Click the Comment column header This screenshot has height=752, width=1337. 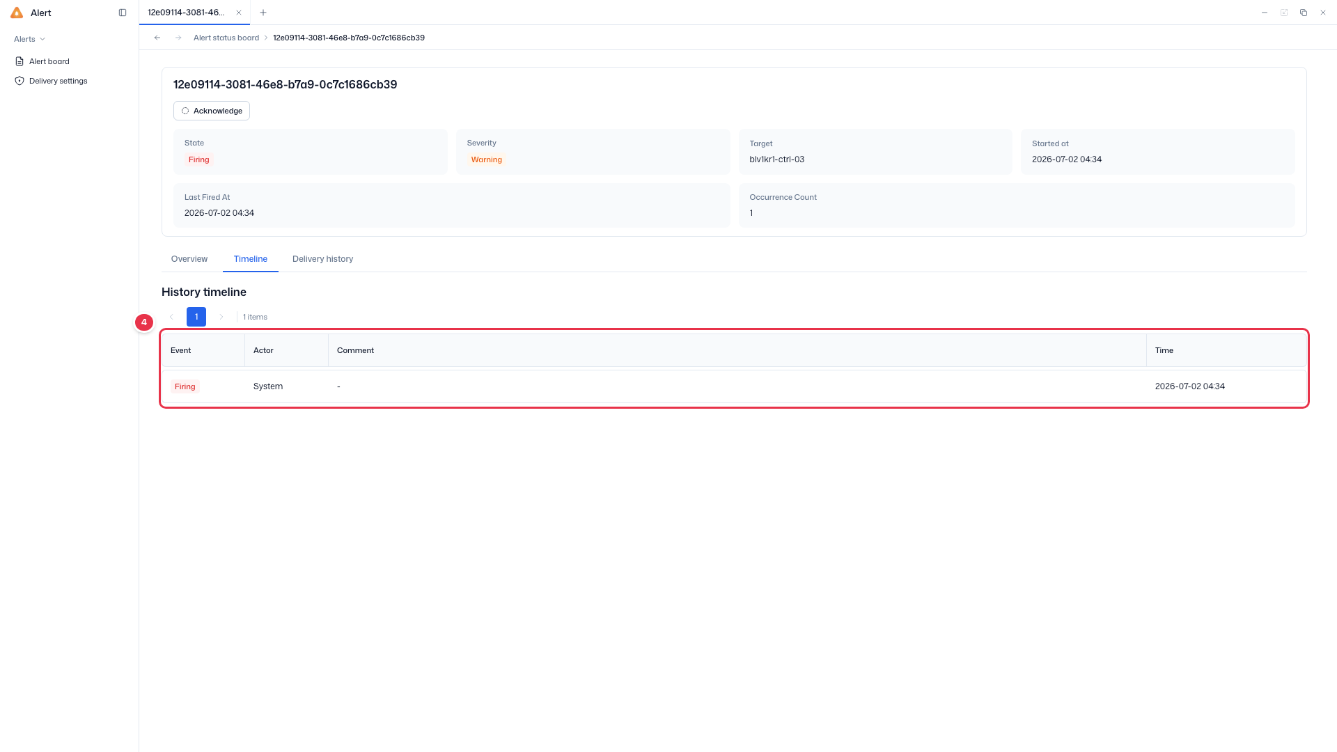[737, 350]
